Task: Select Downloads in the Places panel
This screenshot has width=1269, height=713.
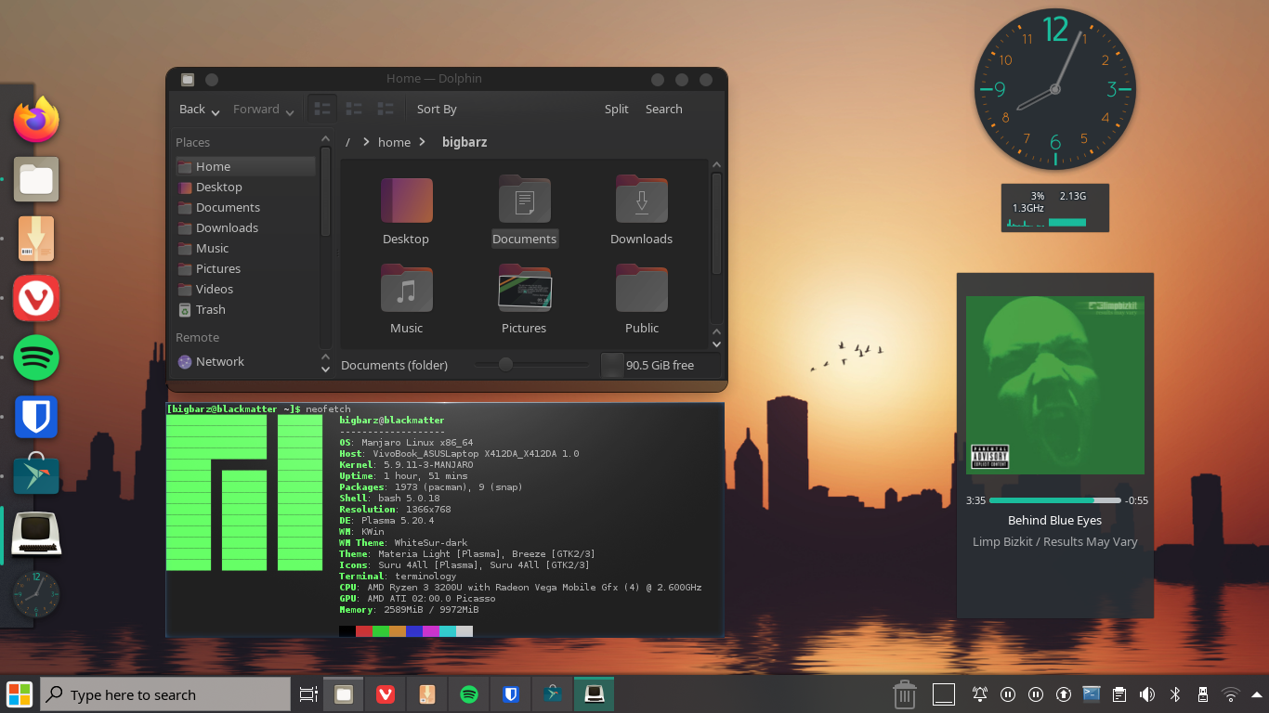Action: tap(245, 227)
